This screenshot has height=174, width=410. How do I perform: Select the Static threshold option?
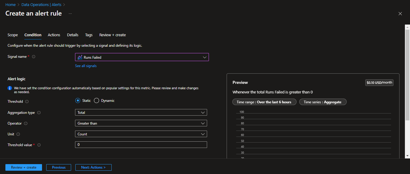click(x=78, y=100)
